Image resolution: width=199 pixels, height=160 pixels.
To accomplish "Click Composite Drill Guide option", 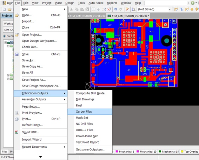I will (90, 93).
